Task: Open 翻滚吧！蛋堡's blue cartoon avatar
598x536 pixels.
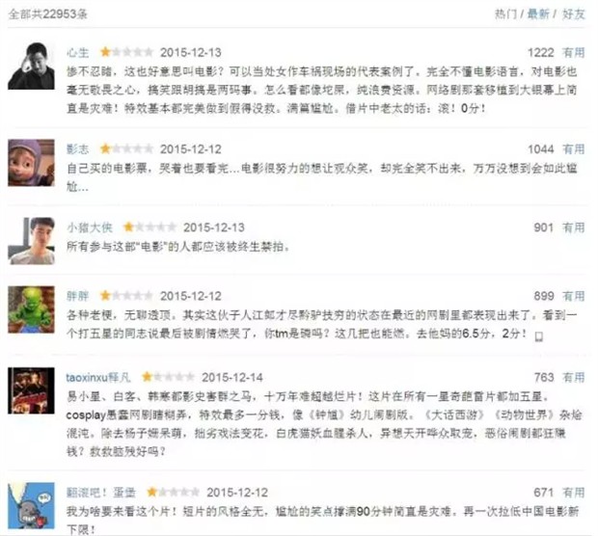Action: point(31,505)
